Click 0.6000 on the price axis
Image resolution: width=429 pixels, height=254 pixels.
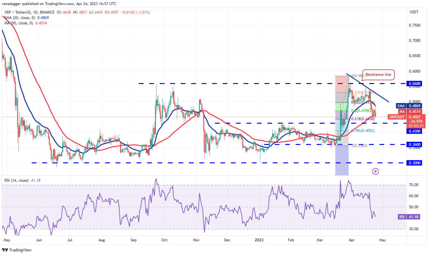coord(414,71)
